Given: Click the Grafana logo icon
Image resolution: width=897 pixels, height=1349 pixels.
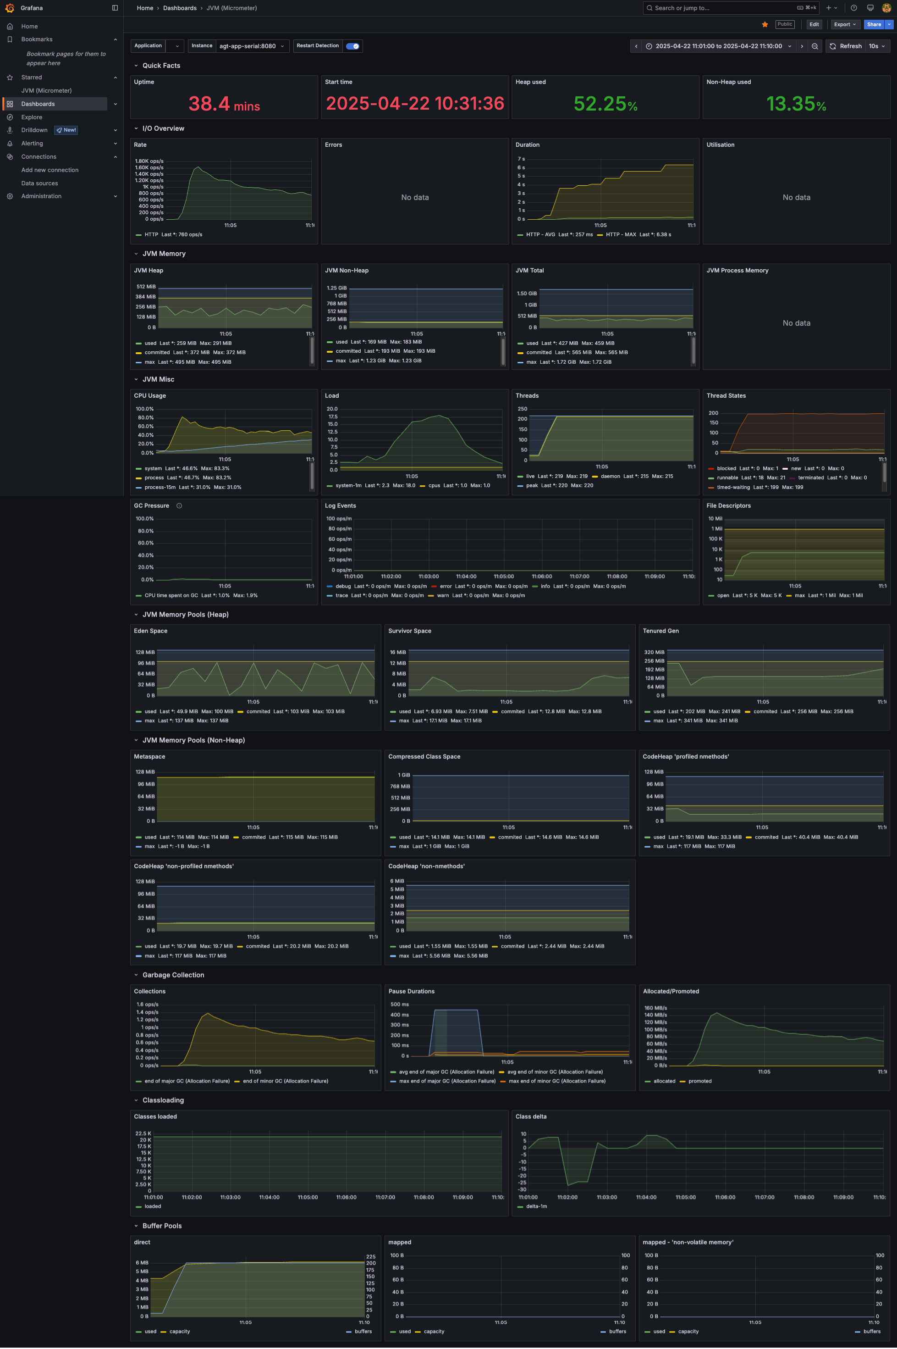Looking at the screenshot, I should coord(9,8).
